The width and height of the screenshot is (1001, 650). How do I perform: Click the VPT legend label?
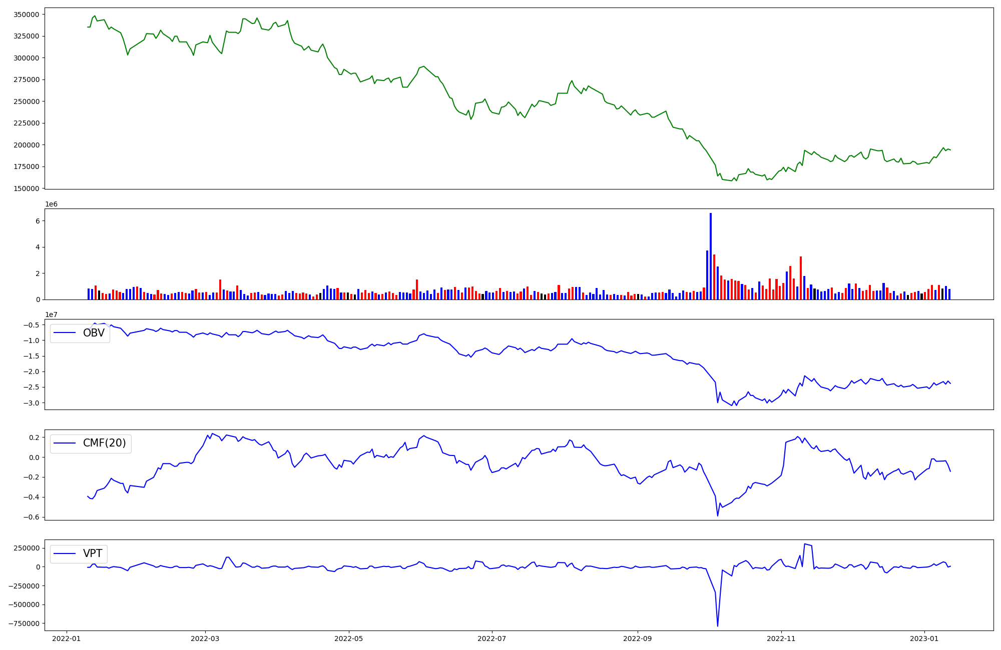[x=93, y=553]
